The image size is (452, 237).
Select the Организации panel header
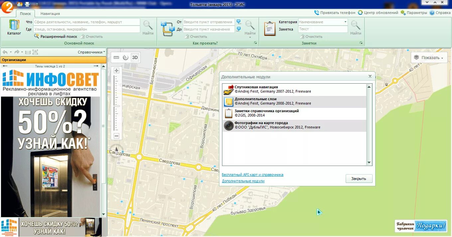[x=53, y=60]
